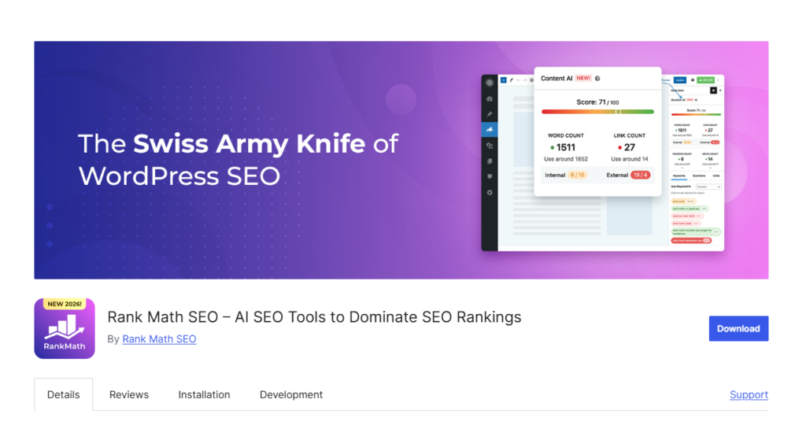The width and height of the screenshot is (806, 440).
Task: Click the help icon beside Content AI NEW!
Action: [x=597, y=79]
